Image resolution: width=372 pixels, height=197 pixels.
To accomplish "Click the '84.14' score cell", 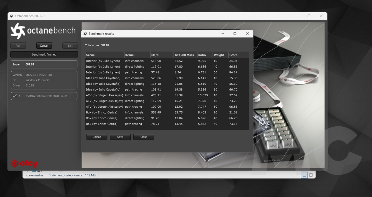I will click(233, 72).
